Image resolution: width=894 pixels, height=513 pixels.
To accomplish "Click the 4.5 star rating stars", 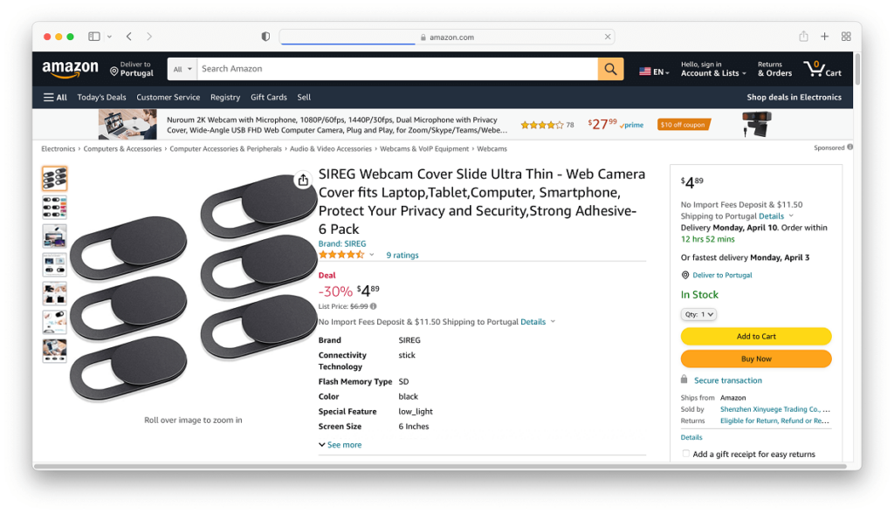I will pos(340,254).
